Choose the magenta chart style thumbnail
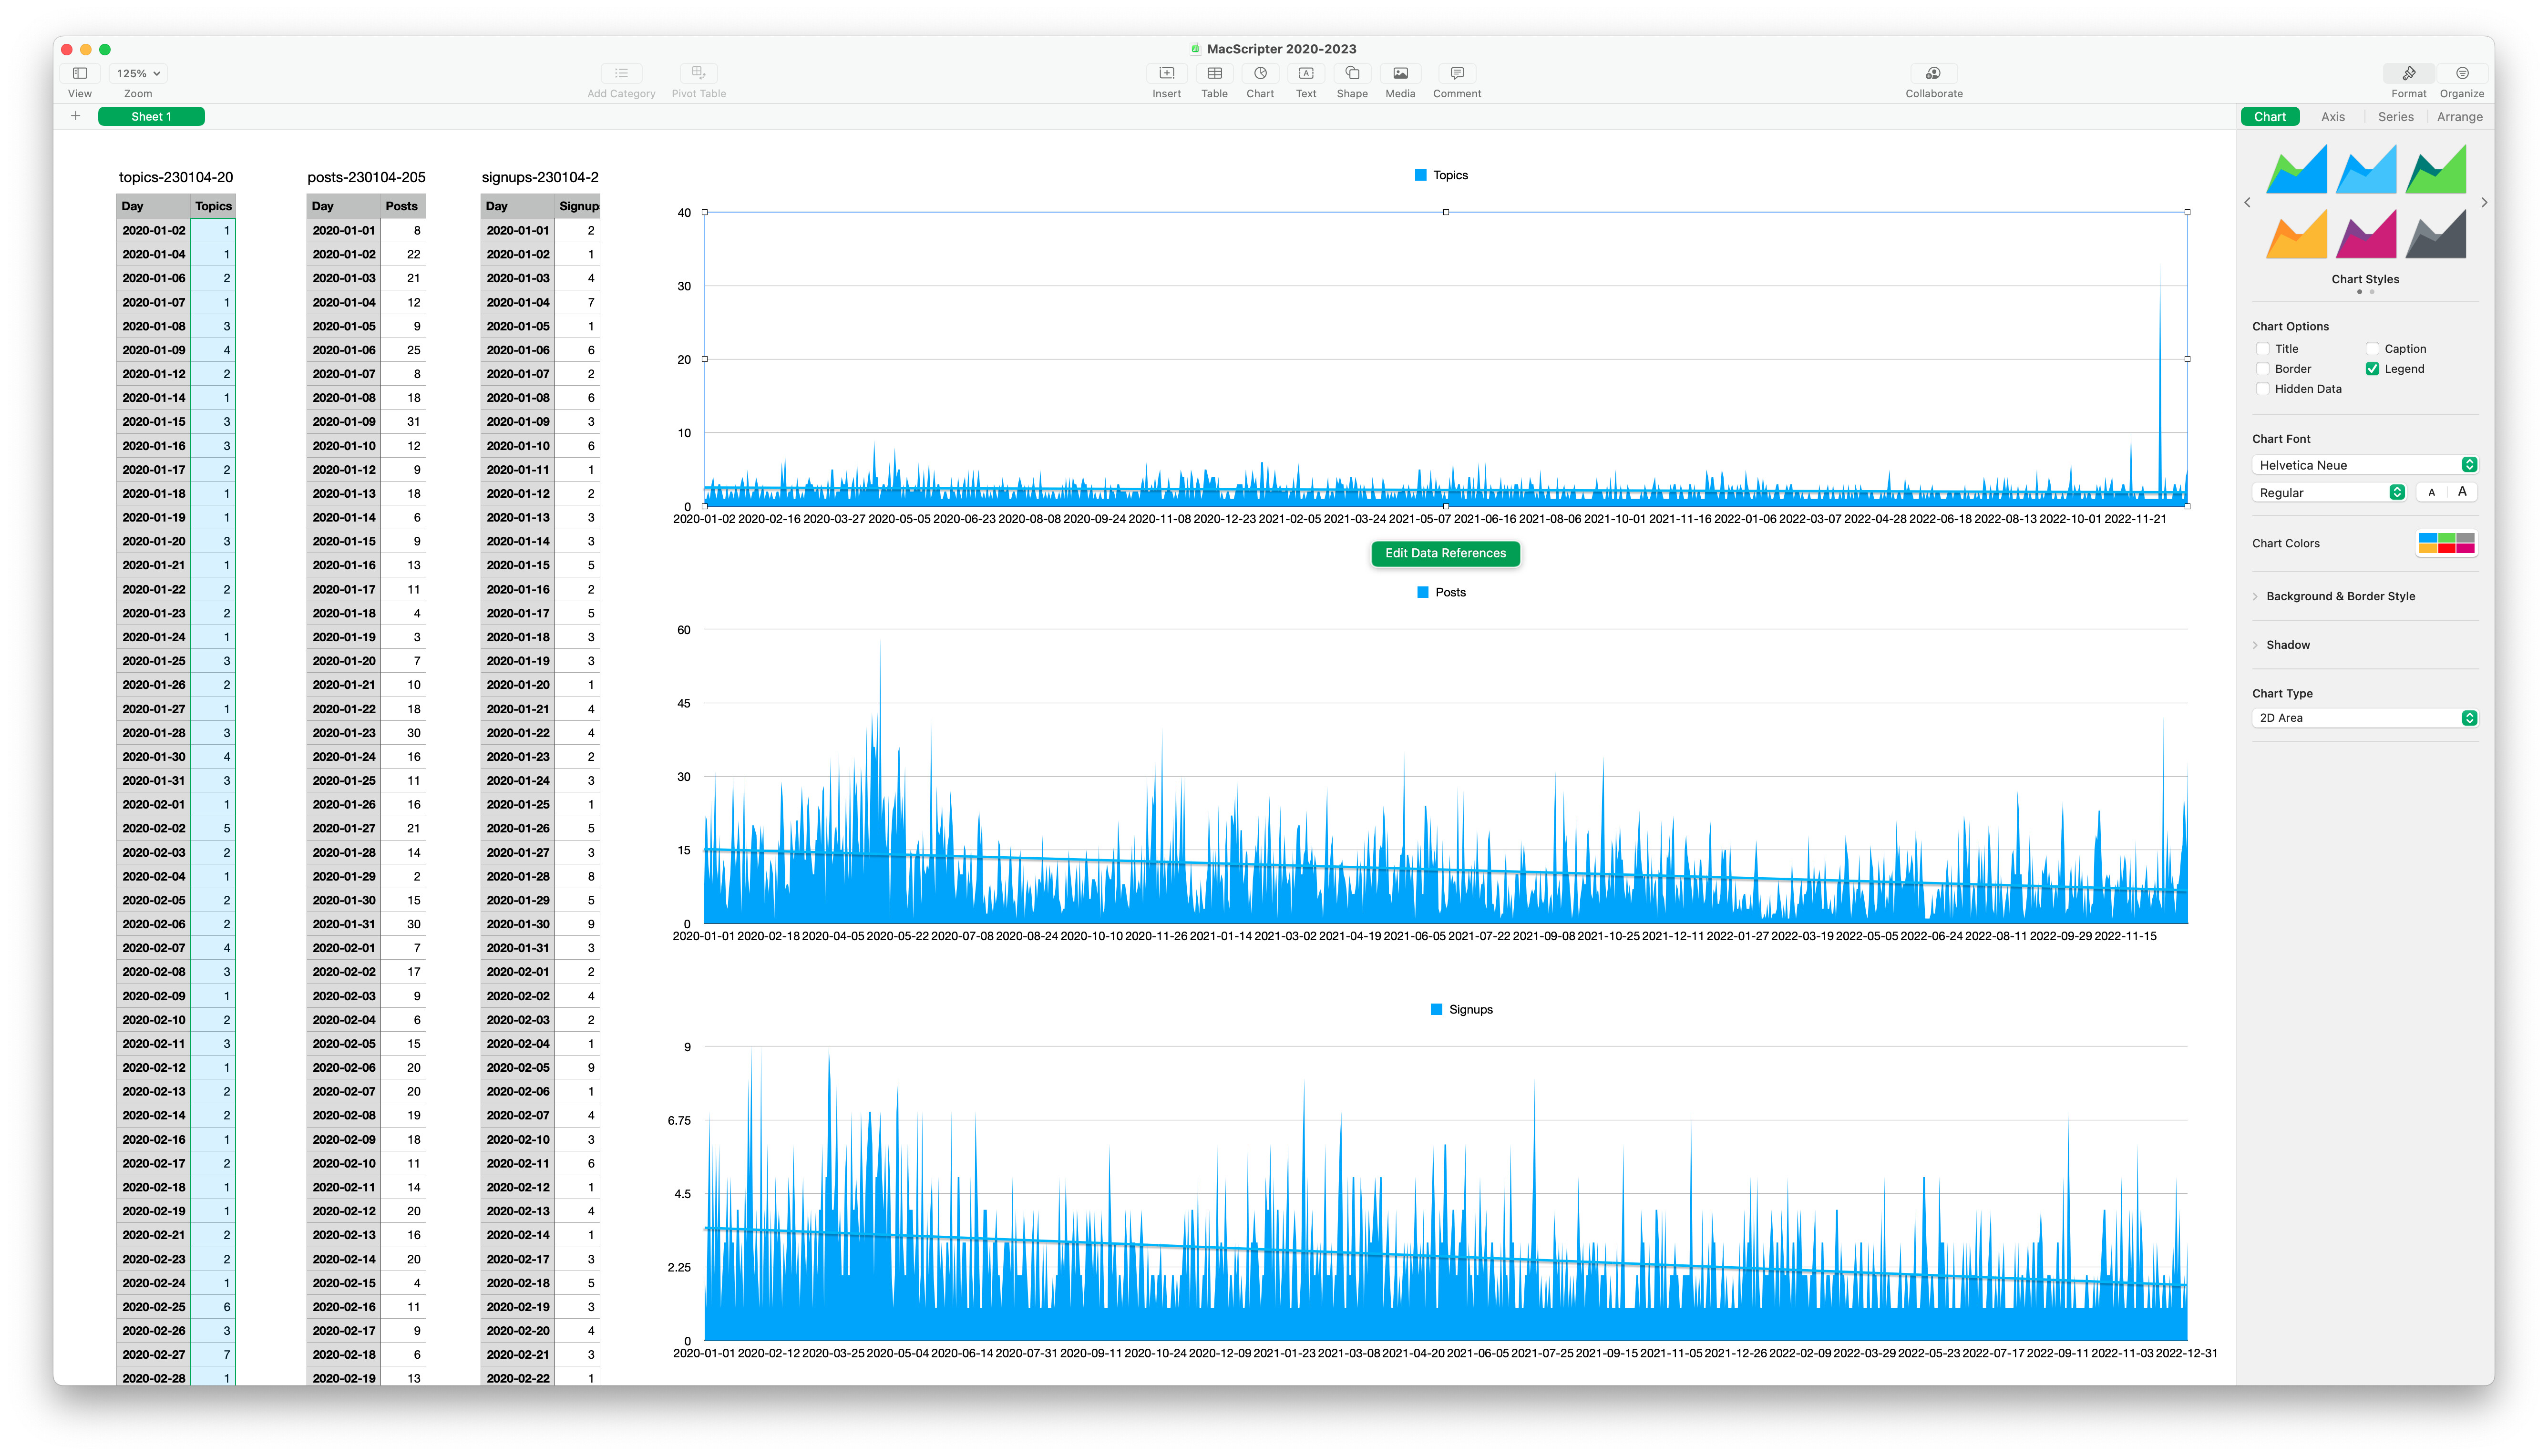 [x=2366, y=234]
